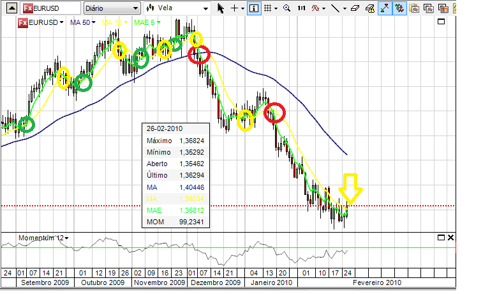490x294 pixels.
Task: Open the Diário timeframe dropdown
Action: (112, 8)
